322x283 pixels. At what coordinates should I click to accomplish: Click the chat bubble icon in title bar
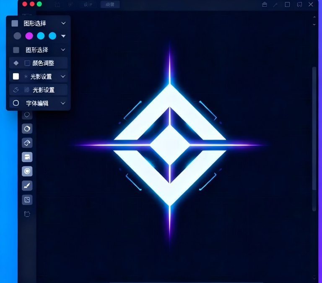(299, 5)
